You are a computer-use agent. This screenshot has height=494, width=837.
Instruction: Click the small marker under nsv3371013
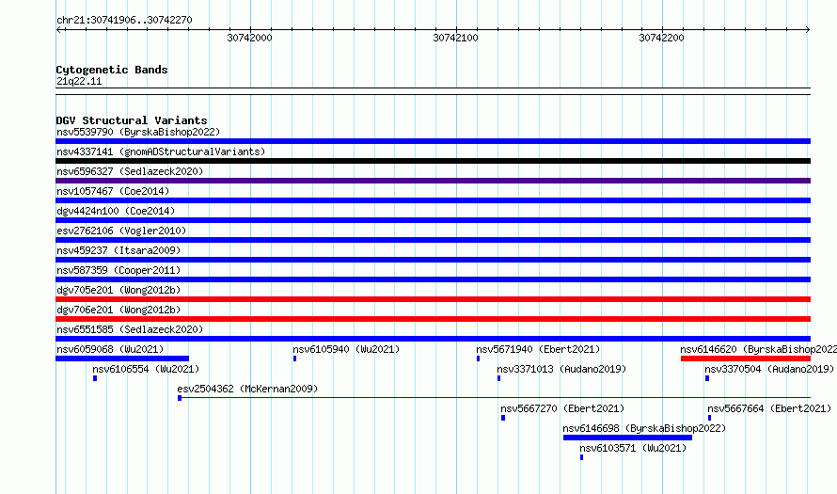click(499, 378)
